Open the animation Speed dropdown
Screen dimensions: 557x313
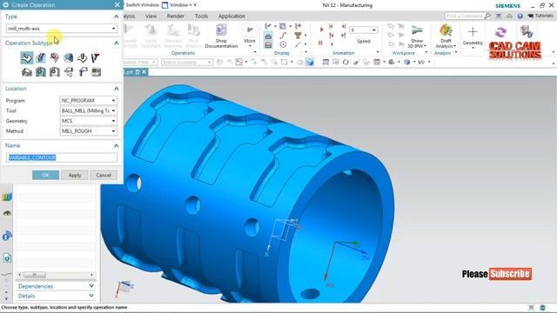(363, 30)
